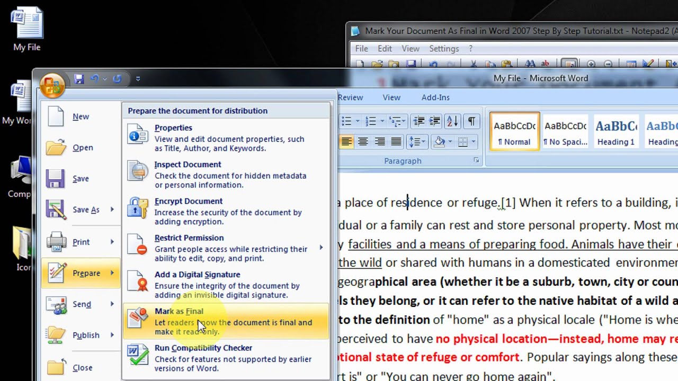The image size is (678, 381).
Task: Click the Sort A-Z button
Action: (452, 121)
